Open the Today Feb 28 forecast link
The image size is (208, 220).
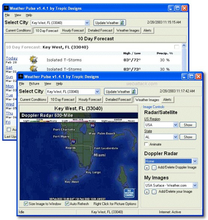point(12,58)
